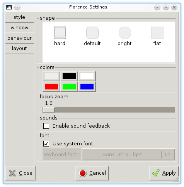This screenshot has width=184, height=187.
Task: Click the green checkmark Apply icon
Action: [x=156, y=173]
